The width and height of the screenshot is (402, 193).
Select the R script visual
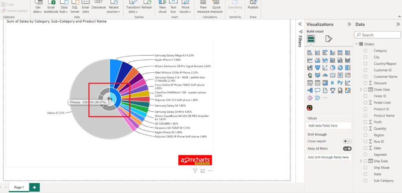tap(333, 83)
